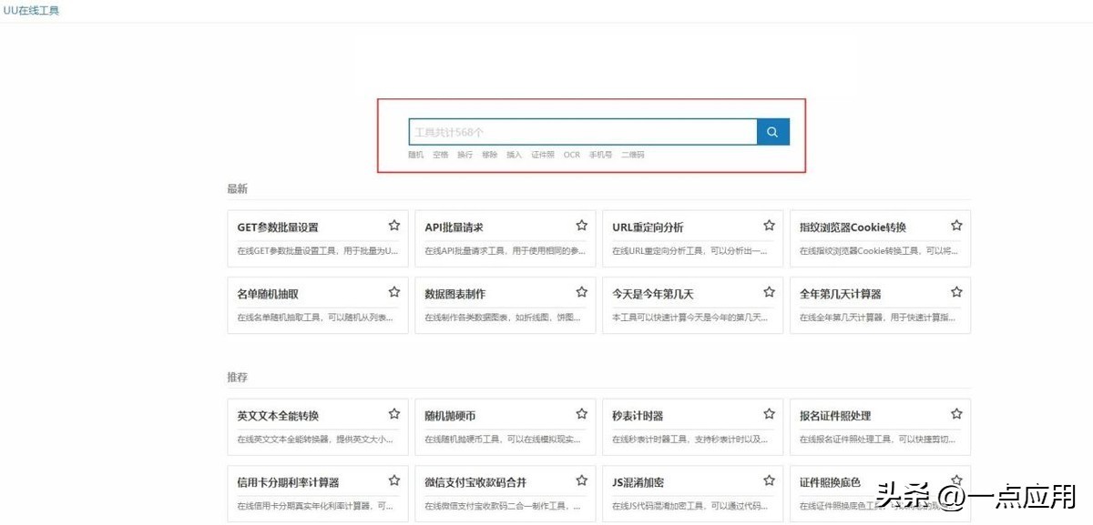Star the 数据图表制作 tool
1093x525 pixels.
point(582,292)
